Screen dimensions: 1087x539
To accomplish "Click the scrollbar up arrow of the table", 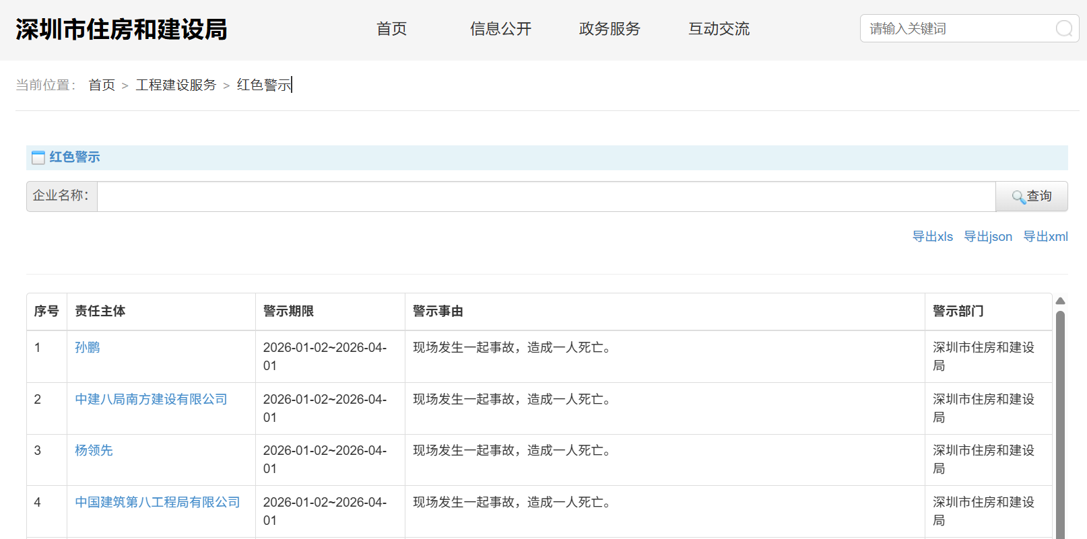I will pyautogui.click(x=1060, y=301).
